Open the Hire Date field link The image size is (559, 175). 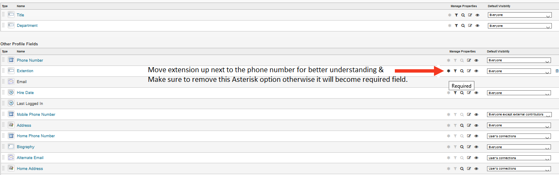[25, 93]
